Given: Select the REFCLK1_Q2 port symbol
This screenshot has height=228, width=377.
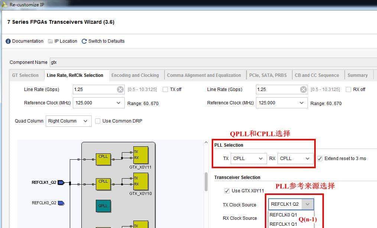Looking at the screenshot, I should pyautogui.click(x=61, y=182).
